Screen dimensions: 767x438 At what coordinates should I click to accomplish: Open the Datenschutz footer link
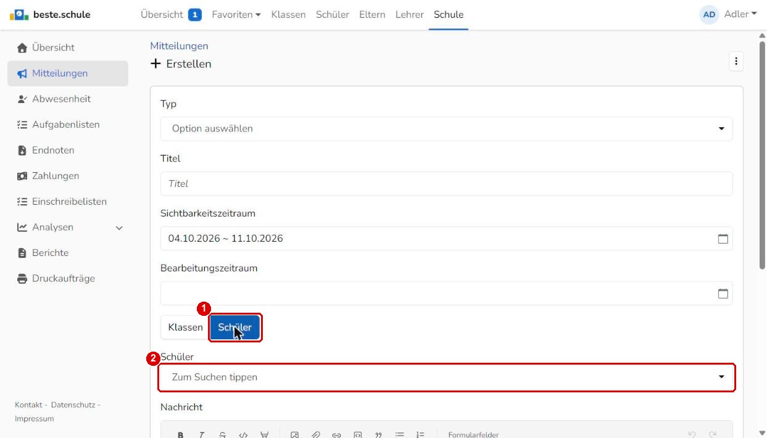[73, 405]
